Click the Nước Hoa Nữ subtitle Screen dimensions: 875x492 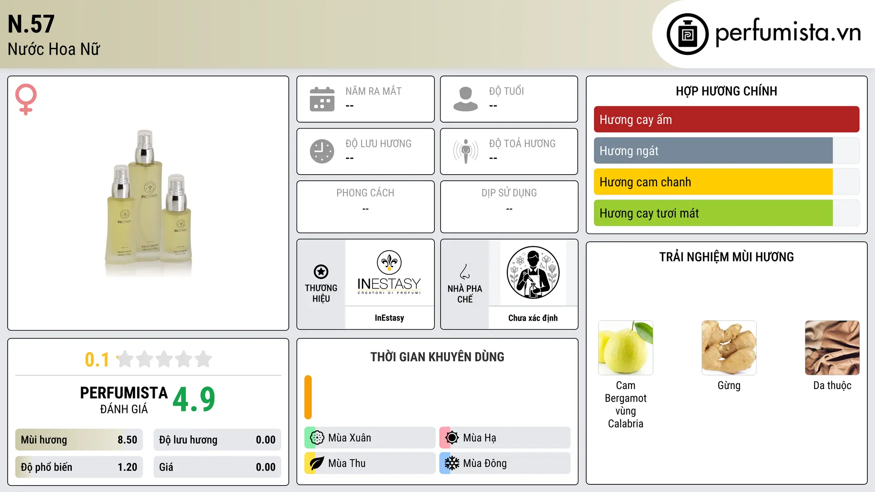coord(54,49)
